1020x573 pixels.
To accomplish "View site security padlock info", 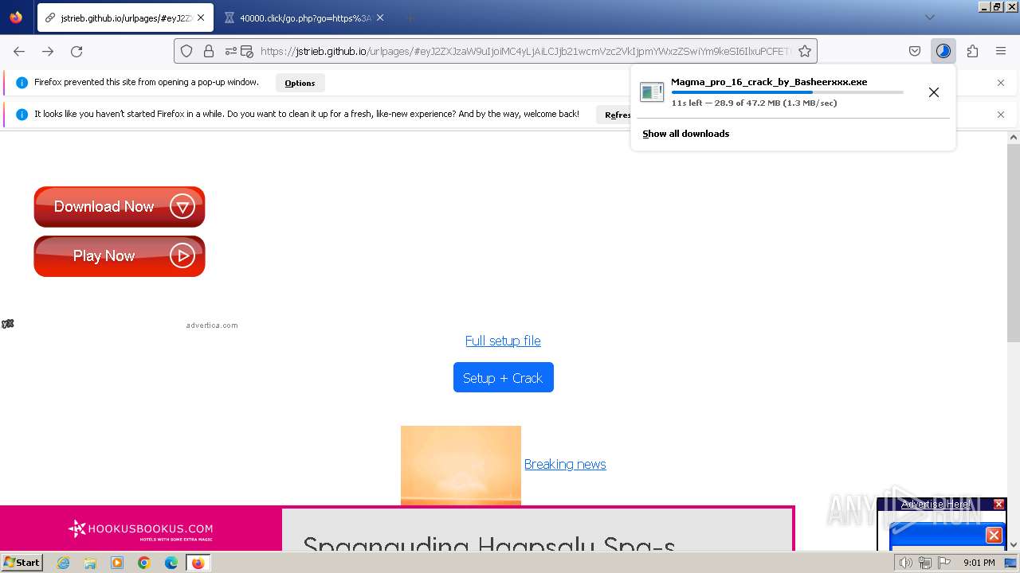I will 209,51.
